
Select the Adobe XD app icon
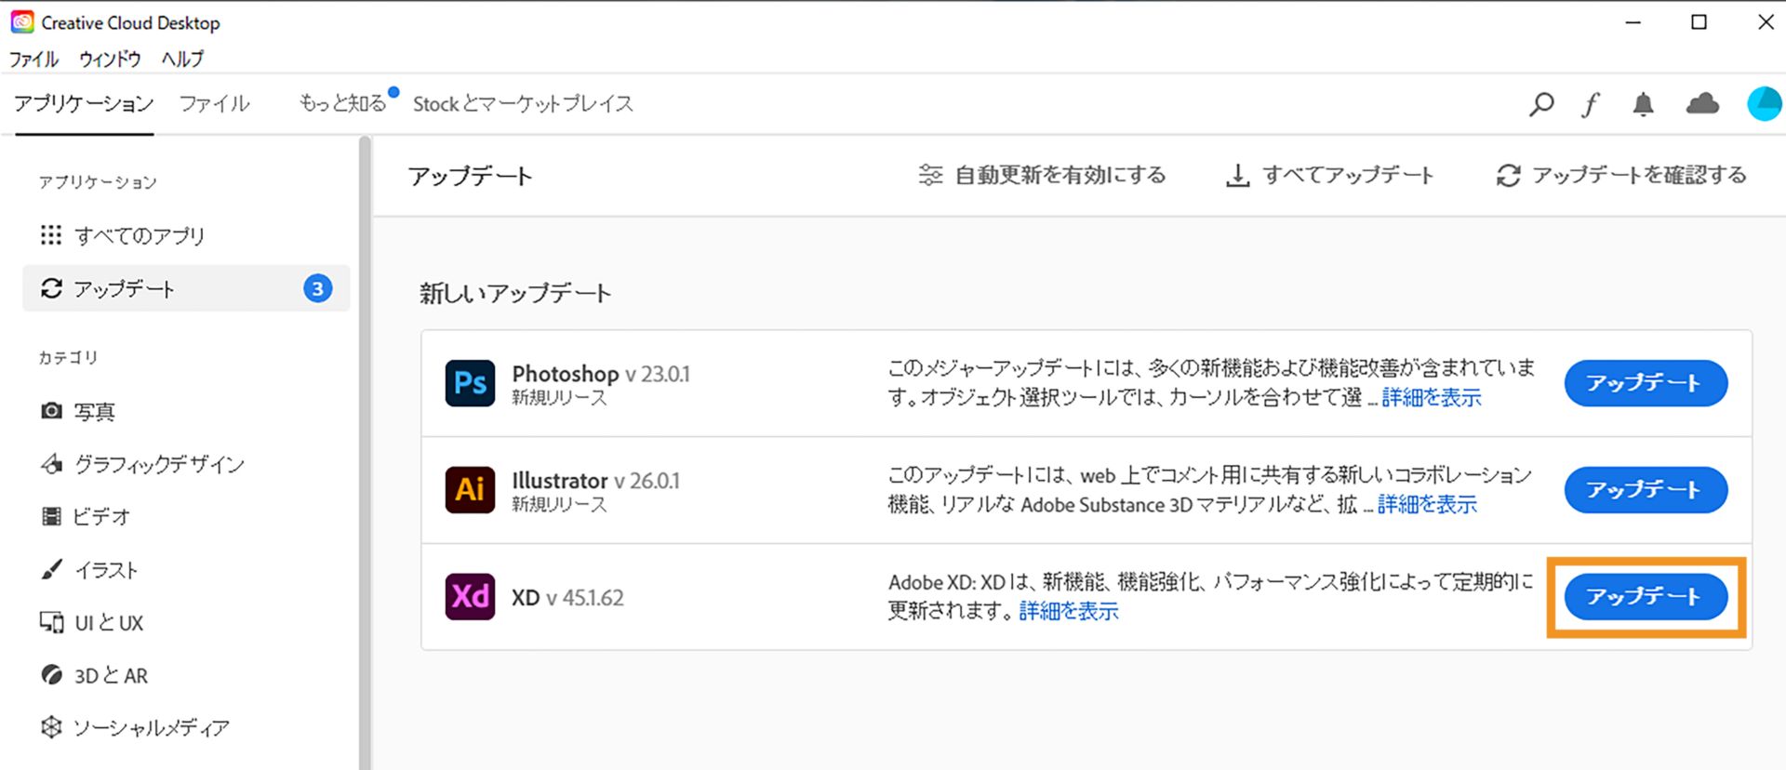(x=470, y=596)
